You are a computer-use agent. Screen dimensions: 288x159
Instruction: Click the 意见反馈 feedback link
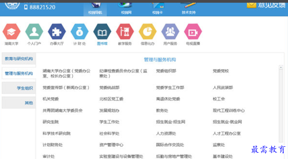272,5
